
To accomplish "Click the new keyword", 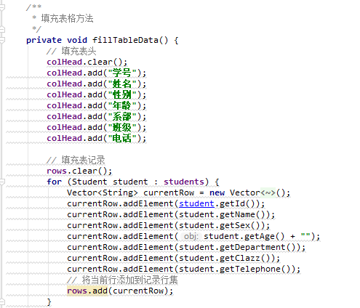I will [x=217, y=192].
